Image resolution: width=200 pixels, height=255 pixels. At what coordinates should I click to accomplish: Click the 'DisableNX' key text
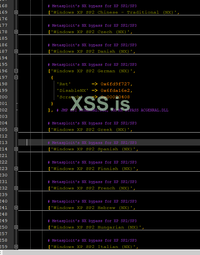point(72,91)
